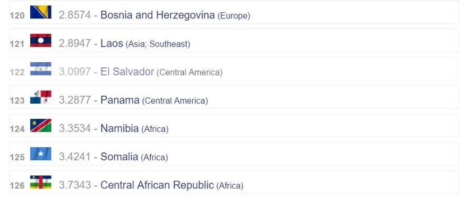Click rank number 120
This screenshot has height=197, width=463.
(17, 16)
